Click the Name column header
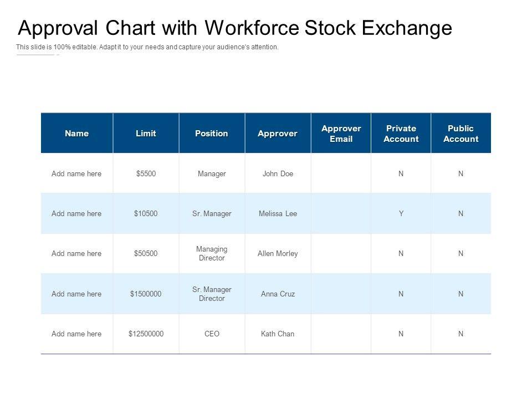The image size is (532, 399). click(76, 134)
